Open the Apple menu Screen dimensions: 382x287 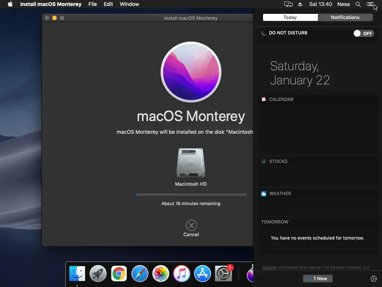[x=10, y=4]
